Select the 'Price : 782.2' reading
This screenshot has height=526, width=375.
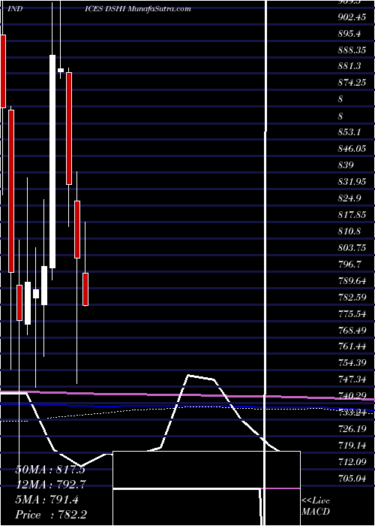[51, 515]
